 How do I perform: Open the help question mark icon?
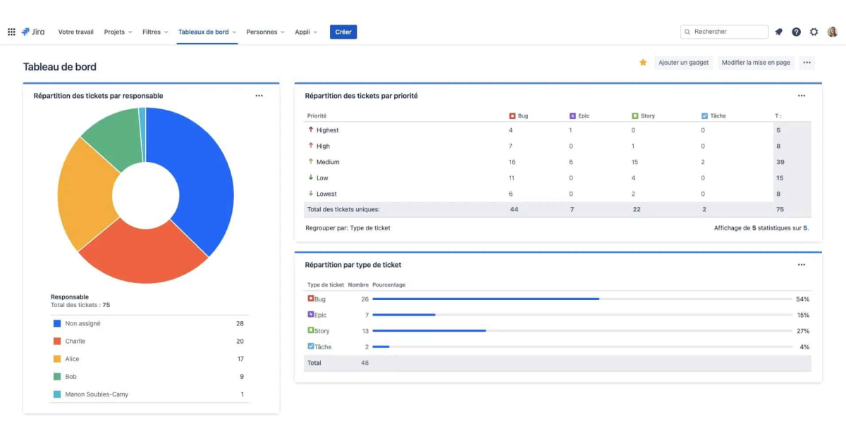click(x=796, y=32)
